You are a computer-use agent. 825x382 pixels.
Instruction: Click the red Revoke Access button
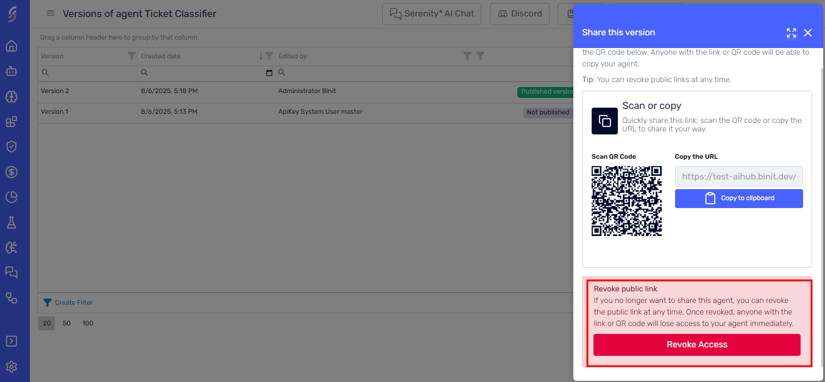(697, 344)
